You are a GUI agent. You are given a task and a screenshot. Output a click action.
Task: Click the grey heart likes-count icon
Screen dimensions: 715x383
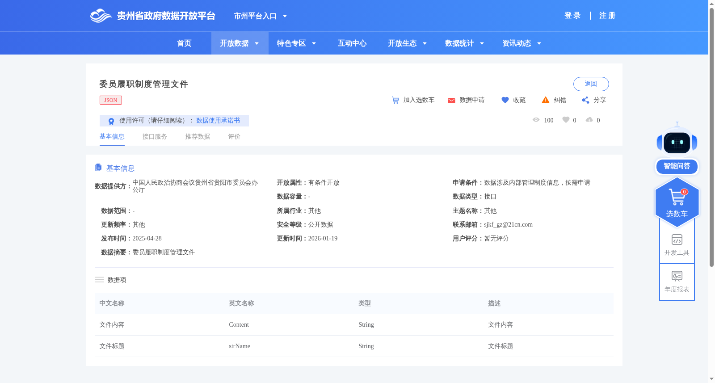566,120
